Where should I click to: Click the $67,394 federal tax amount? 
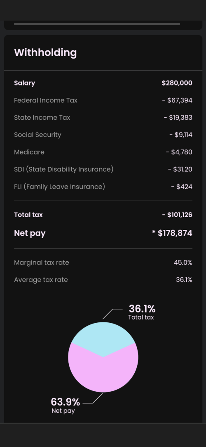click(x=177, y=100)
